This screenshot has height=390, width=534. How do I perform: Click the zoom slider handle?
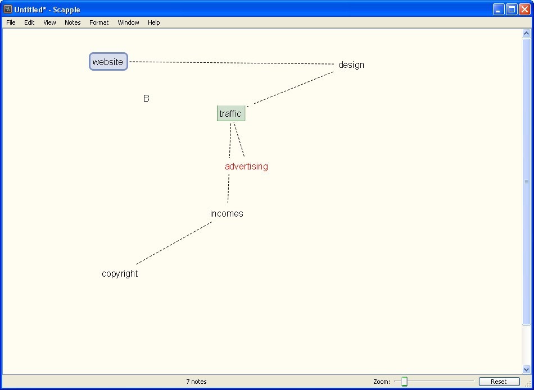click(x=404, y=382)
